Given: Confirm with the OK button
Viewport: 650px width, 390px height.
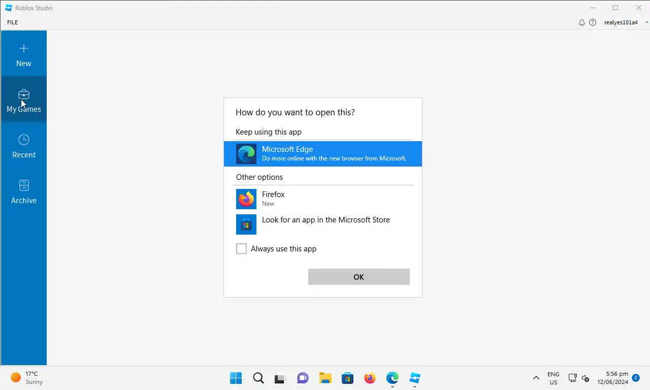Looking at the screenshot, I should 359,277.
